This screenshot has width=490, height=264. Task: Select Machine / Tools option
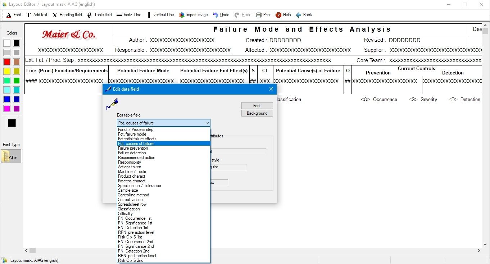[x=164, y=172]
